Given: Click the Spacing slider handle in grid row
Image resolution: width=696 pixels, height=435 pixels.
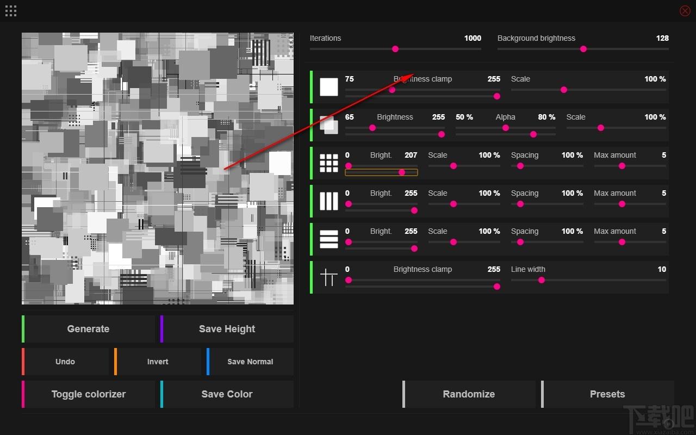Looking at the screenshot, I should click(x=520, y=166).
